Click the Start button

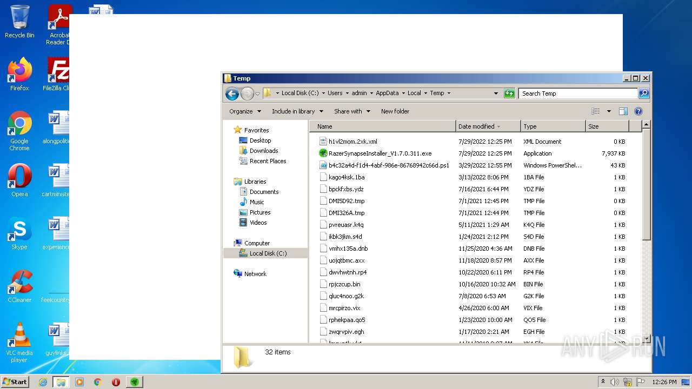15,381
